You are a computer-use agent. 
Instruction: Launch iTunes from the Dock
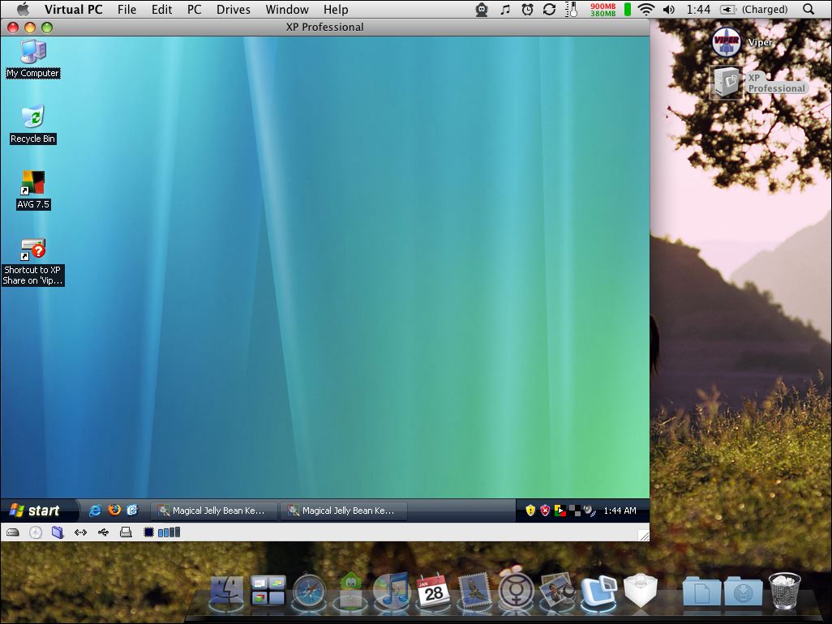pos(392,591)
